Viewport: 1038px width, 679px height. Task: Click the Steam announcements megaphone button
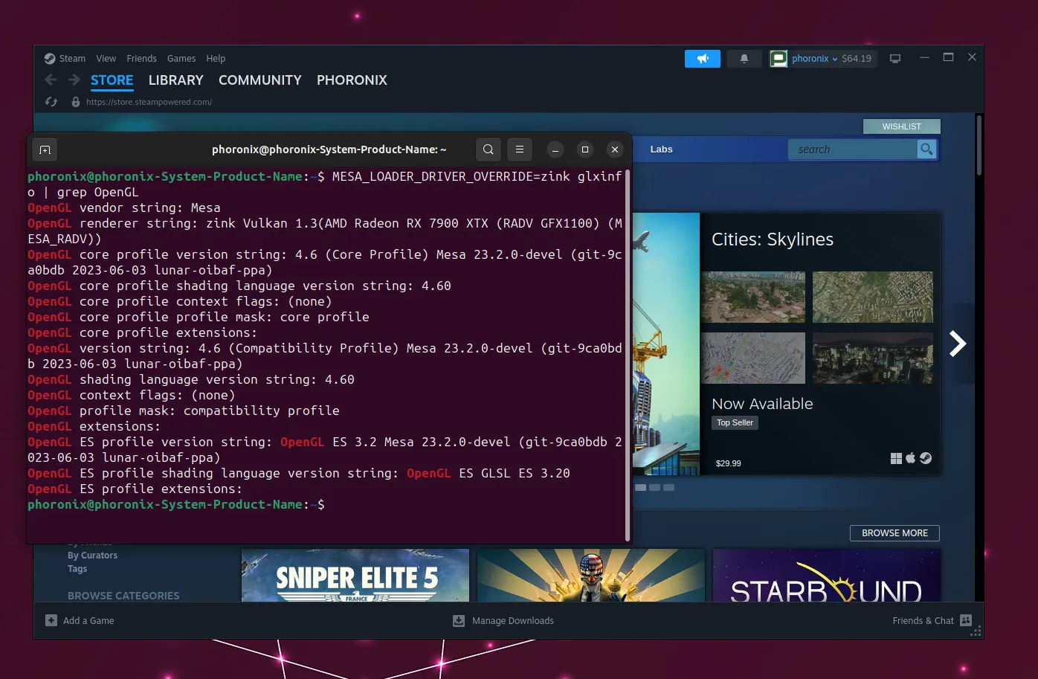click(702, 59)
